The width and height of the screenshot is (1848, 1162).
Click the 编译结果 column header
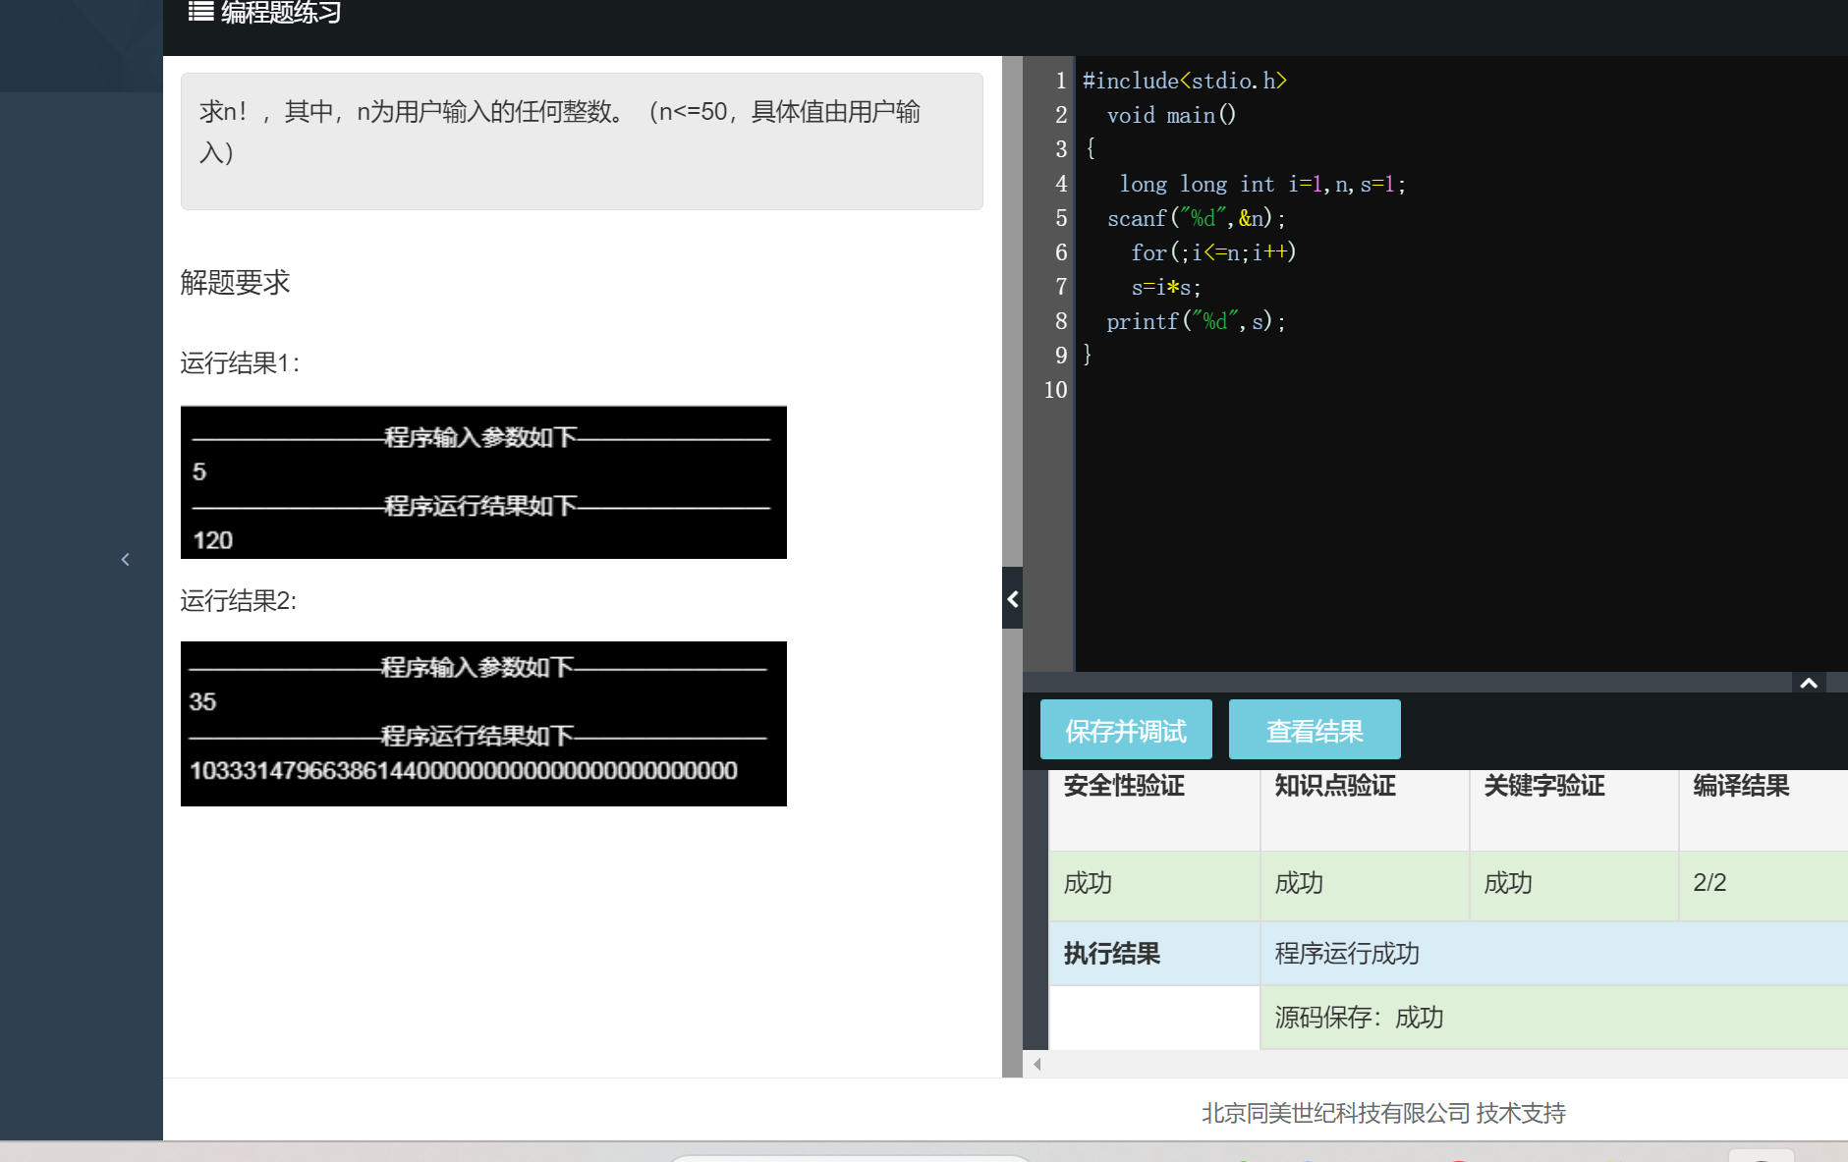(1741, 786)
